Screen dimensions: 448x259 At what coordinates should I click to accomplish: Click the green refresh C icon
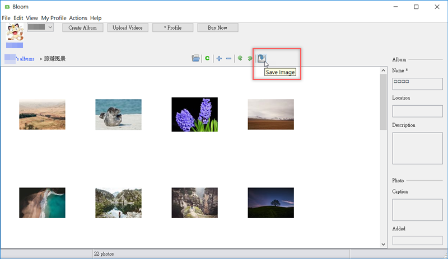207,58
